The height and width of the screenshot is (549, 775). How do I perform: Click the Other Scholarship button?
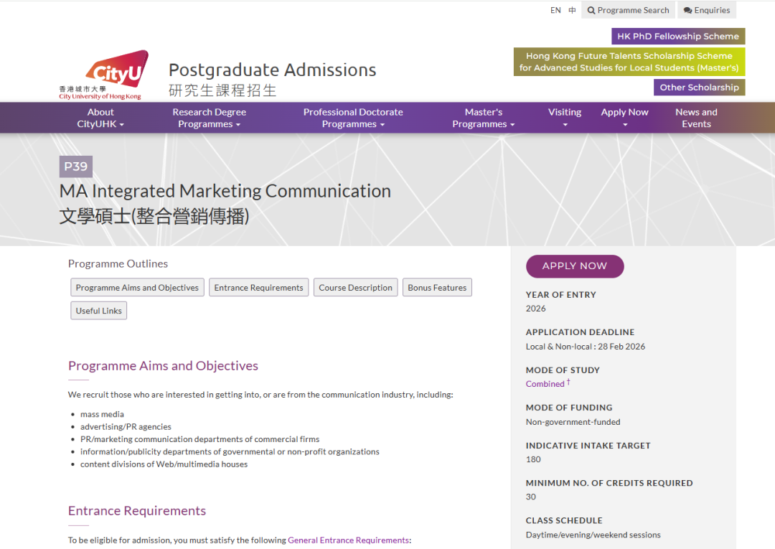pos(699,88)
